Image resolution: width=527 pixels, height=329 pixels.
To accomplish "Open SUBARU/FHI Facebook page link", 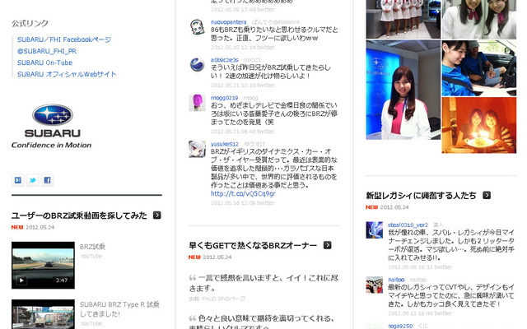I will tap(64, 39).
